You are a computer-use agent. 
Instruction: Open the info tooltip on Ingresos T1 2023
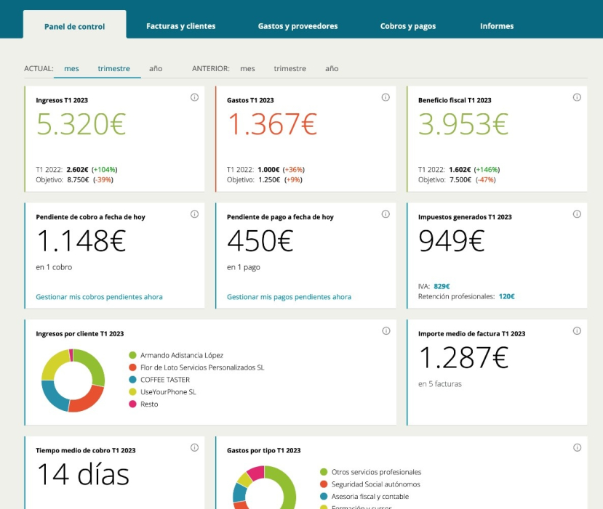click(x=194, y=97)
